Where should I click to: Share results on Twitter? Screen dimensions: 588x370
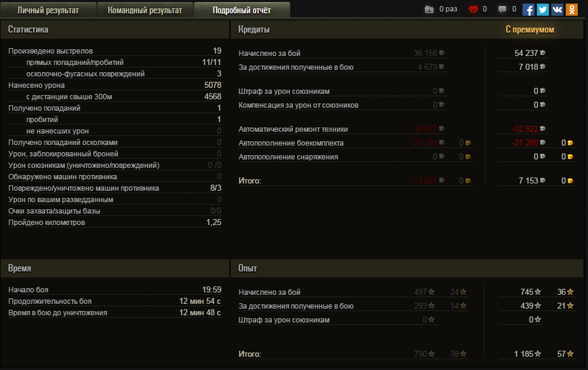pyautogui.click(x=543, y=10)
